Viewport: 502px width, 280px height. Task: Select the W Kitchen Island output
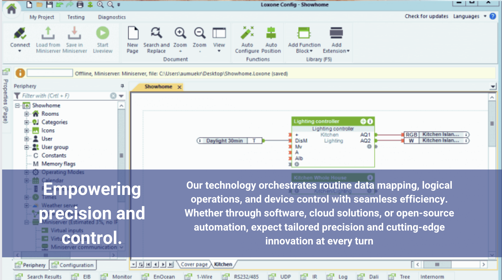(437, 141)
